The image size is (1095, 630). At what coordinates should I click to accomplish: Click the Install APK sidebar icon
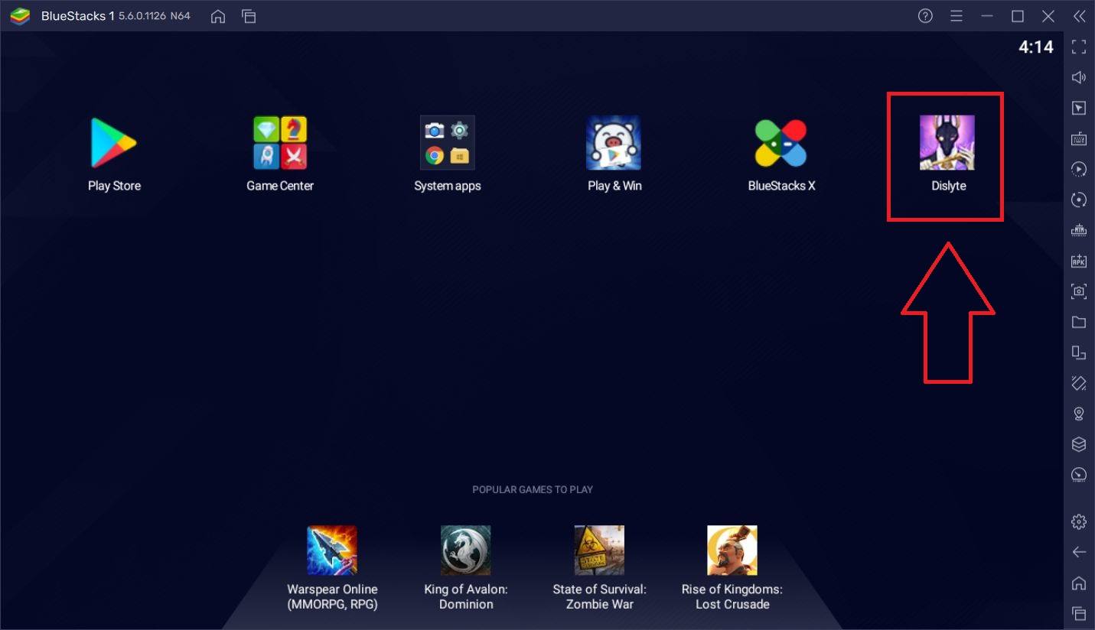[1079, 261]
